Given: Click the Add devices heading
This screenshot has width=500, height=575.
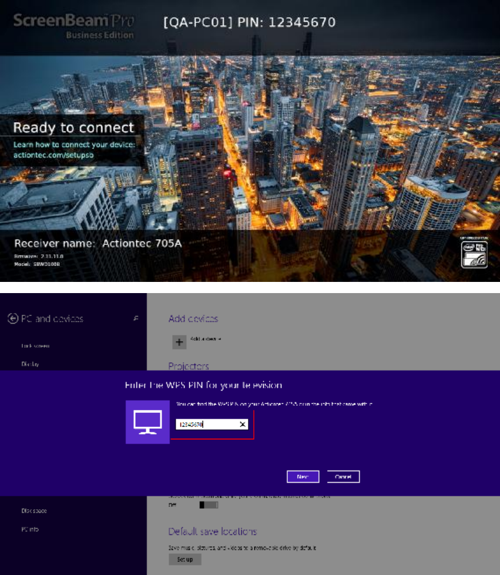Looking at the screenshot, I should click(x=193, y=319).
